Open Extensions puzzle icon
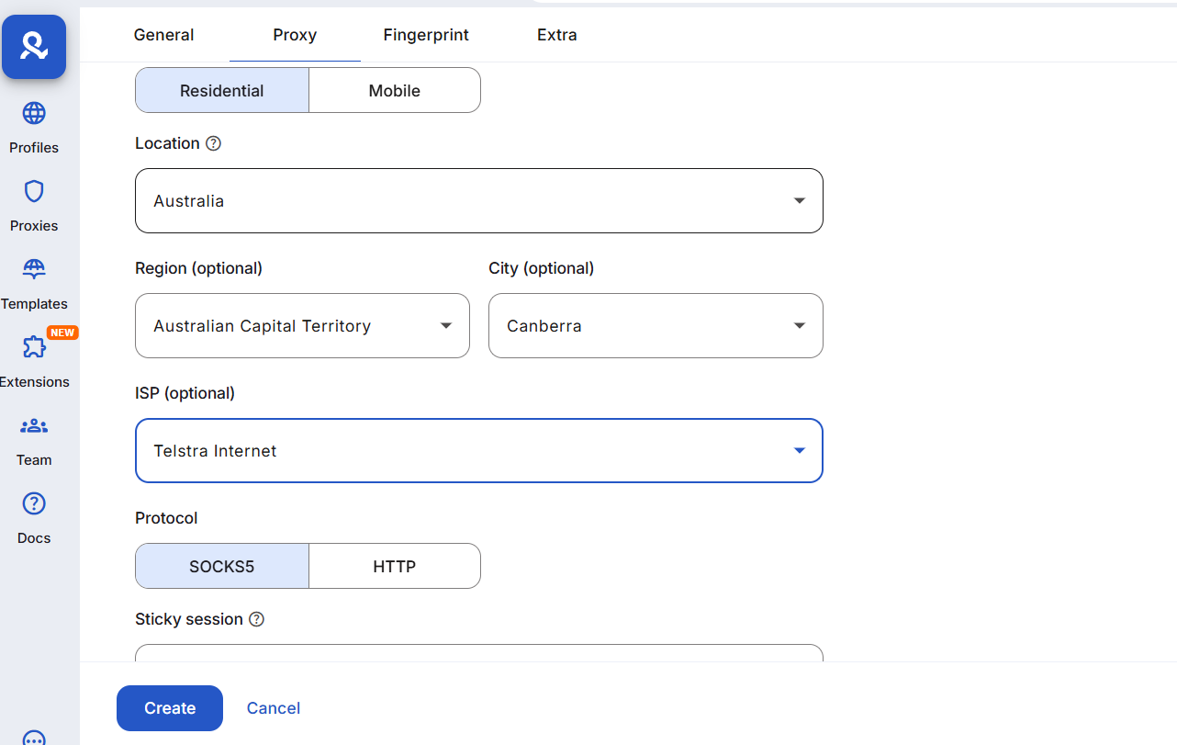Image resolution: width=1177 pixels, height=745 pixels. click(34, 348)
